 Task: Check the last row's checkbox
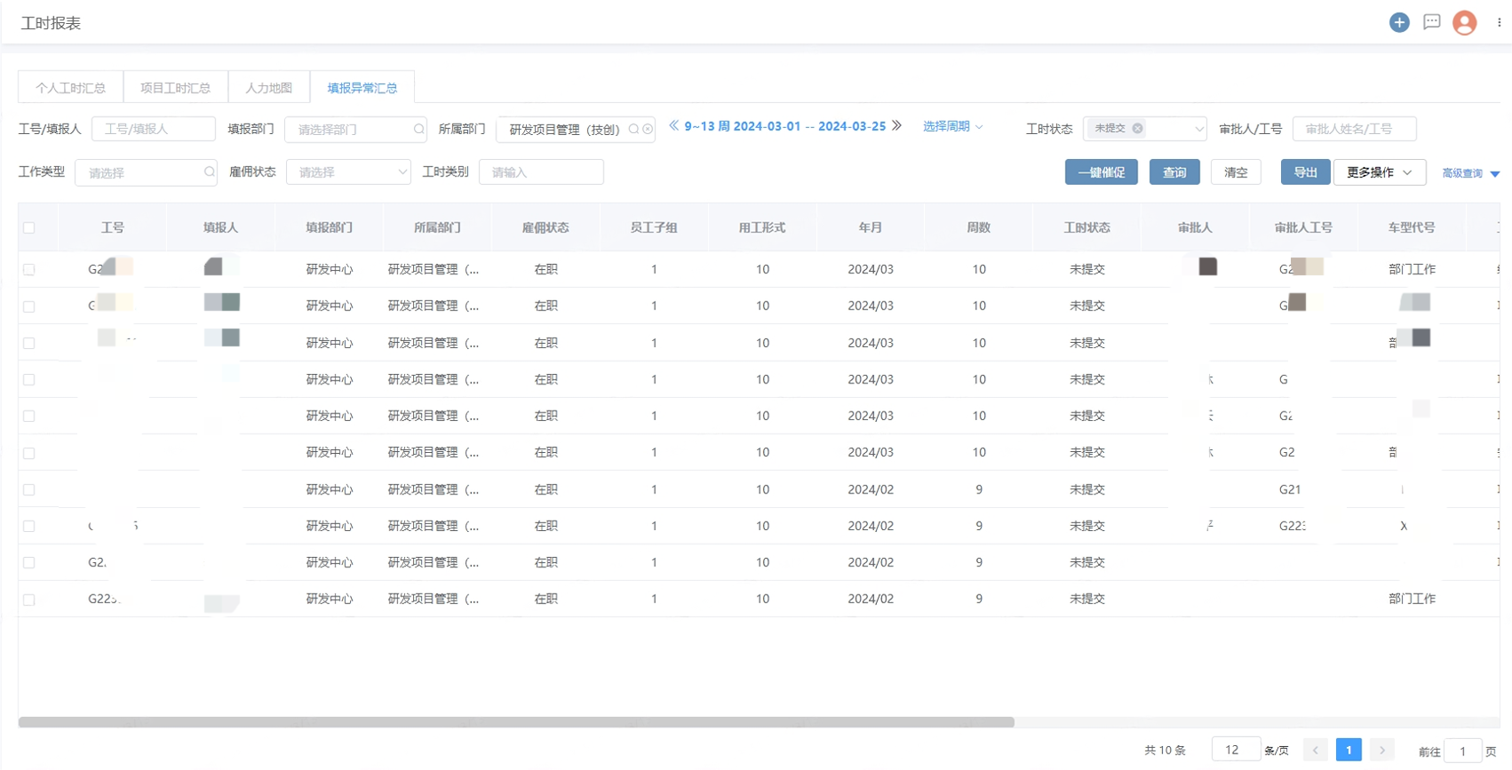click(29, 599)
